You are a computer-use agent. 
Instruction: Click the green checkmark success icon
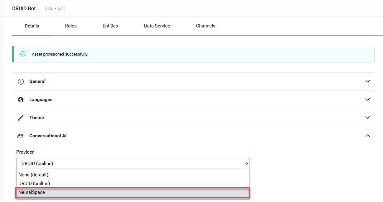coord(23,54)
